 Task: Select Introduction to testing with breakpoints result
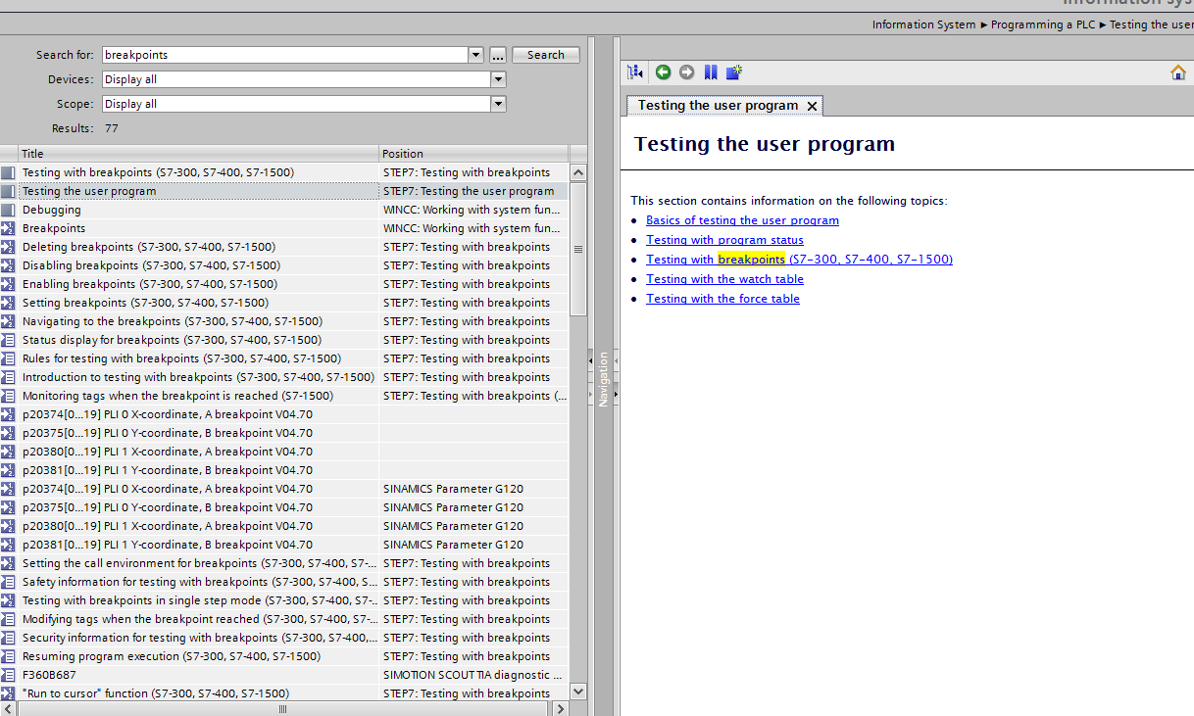point(284,377)
